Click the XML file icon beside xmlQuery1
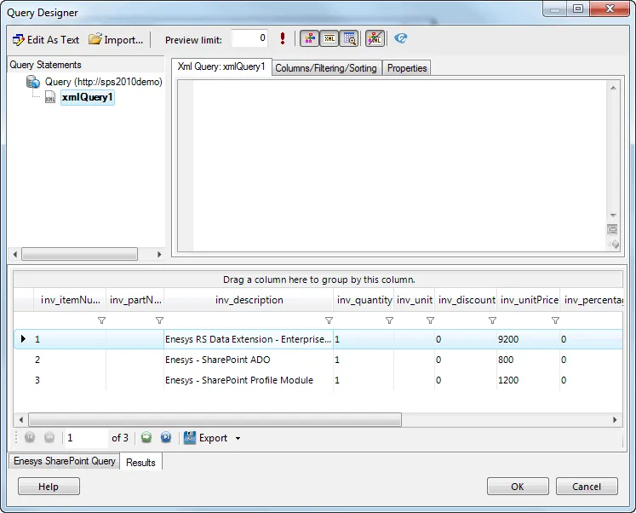 (50, 97)
